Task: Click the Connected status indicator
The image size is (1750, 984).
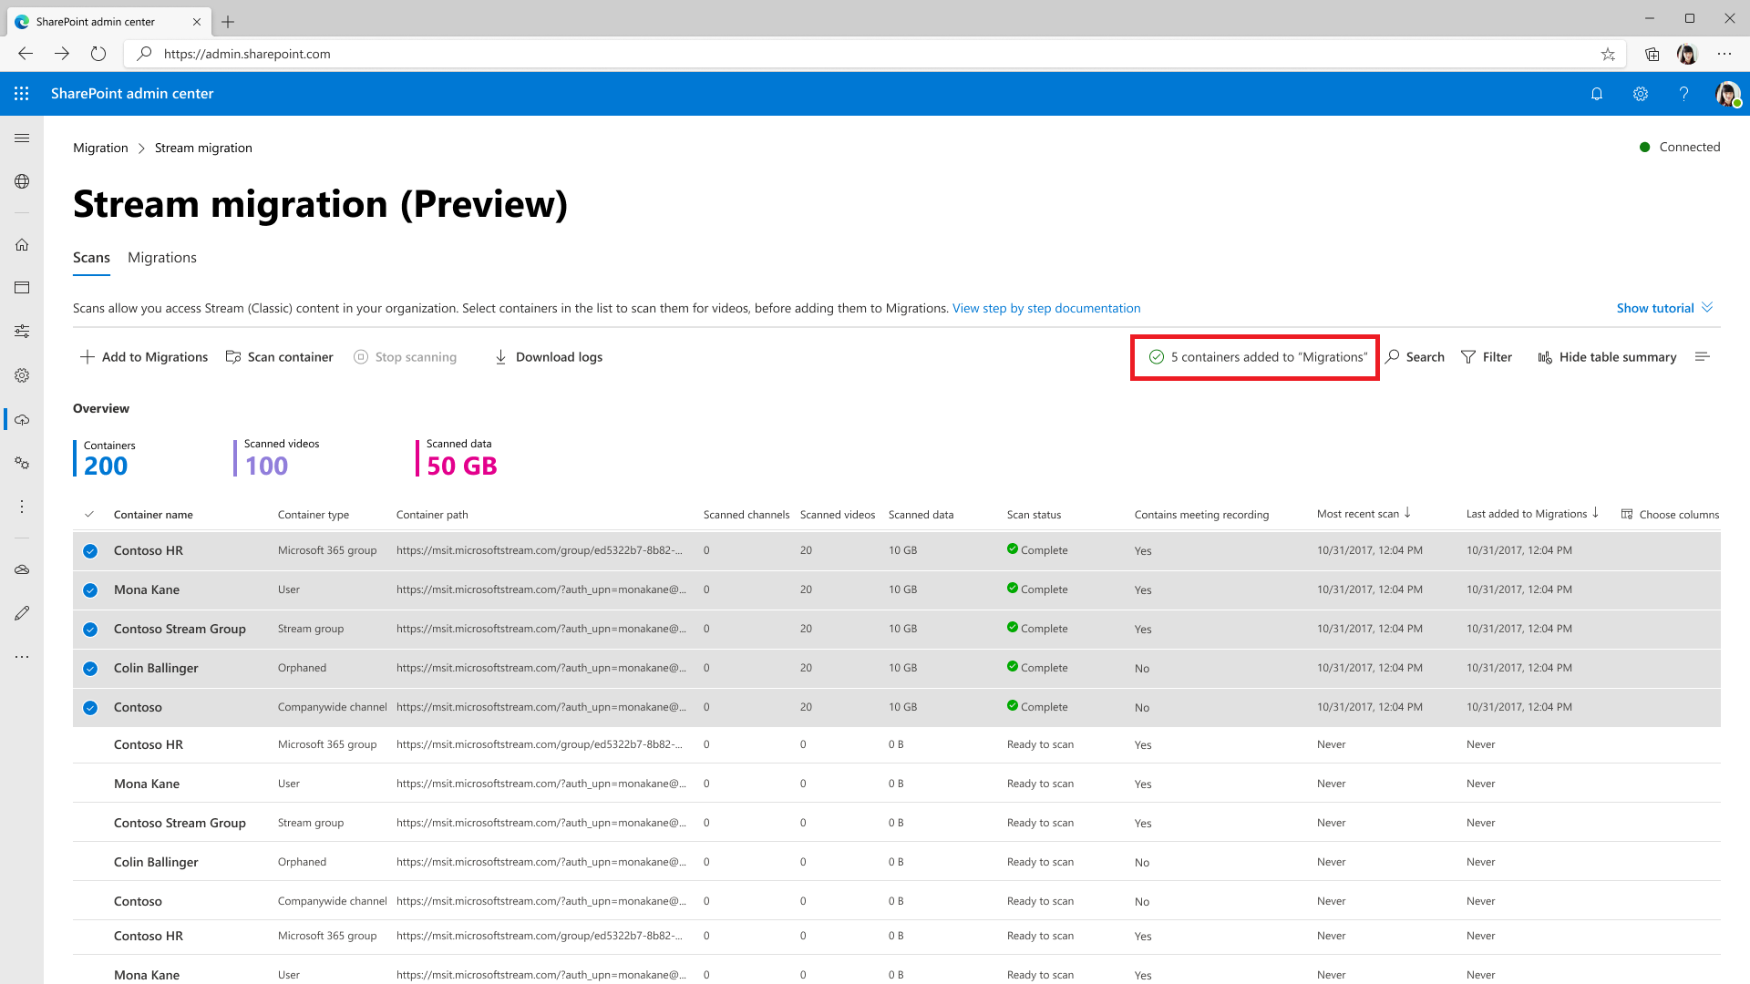Action: pyautogui.click(x=1679, y=147)
